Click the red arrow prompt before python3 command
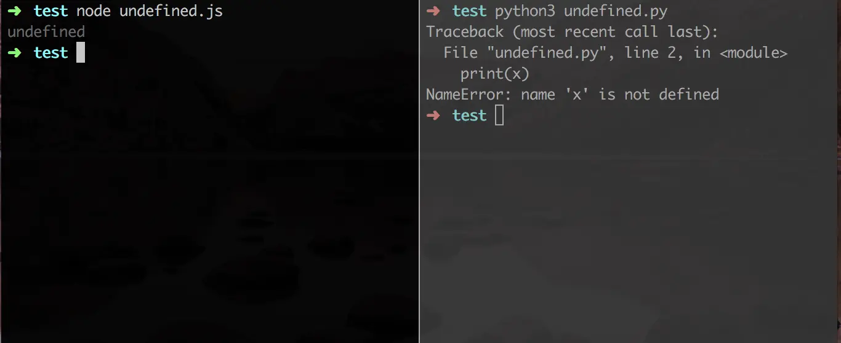The width and height of the screenshot is (841, 343). (x=433, y=11)
